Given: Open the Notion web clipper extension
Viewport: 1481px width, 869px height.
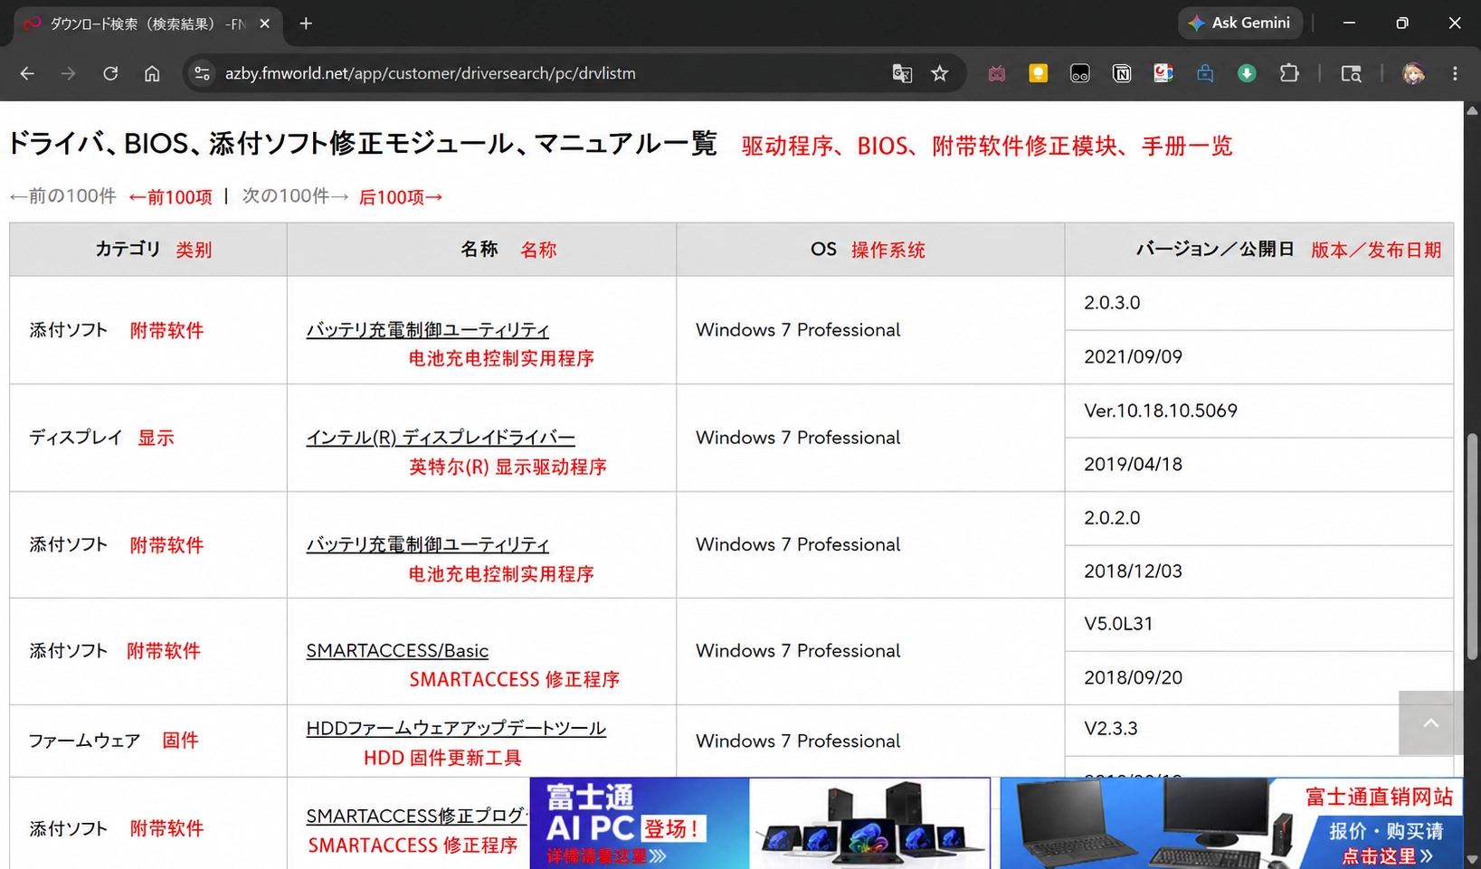Looking at the screenshot, I should 1122,73.
